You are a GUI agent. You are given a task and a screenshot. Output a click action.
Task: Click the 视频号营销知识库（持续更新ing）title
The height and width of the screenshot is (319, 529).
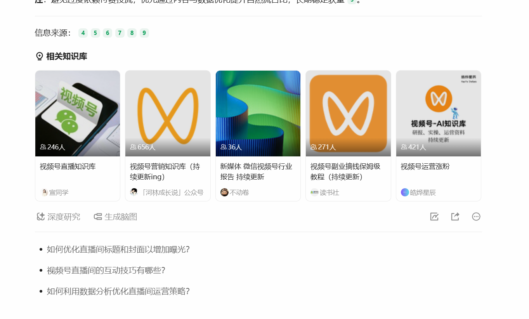click(165, 172)
